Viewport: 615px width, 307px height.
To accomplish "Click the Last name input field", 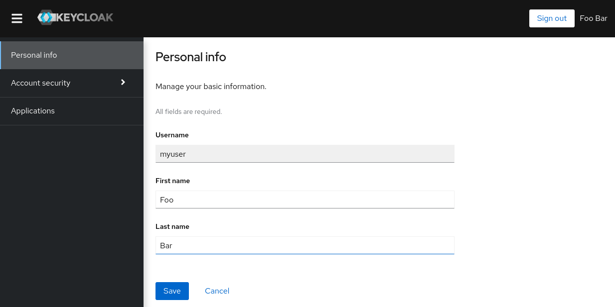I will [305, 245].
